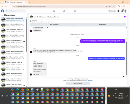Click the conversation list scrollbar

[x=27, y=35]
